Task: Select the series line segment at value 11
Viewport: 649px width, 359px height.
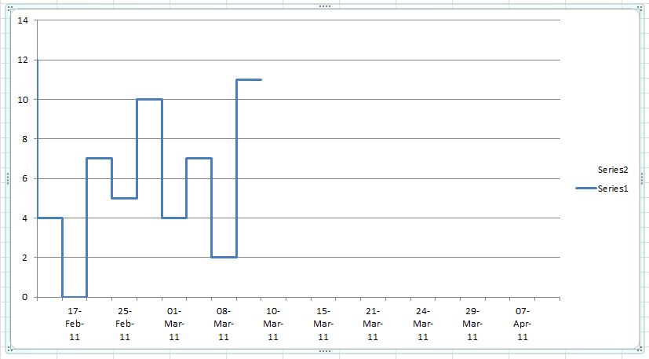Action: [x=249, y=79]
